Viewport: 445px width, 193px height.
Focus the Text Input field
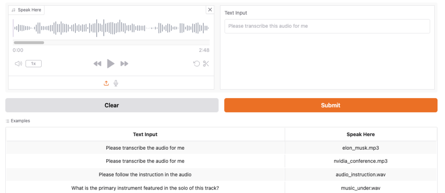(327, 26)
